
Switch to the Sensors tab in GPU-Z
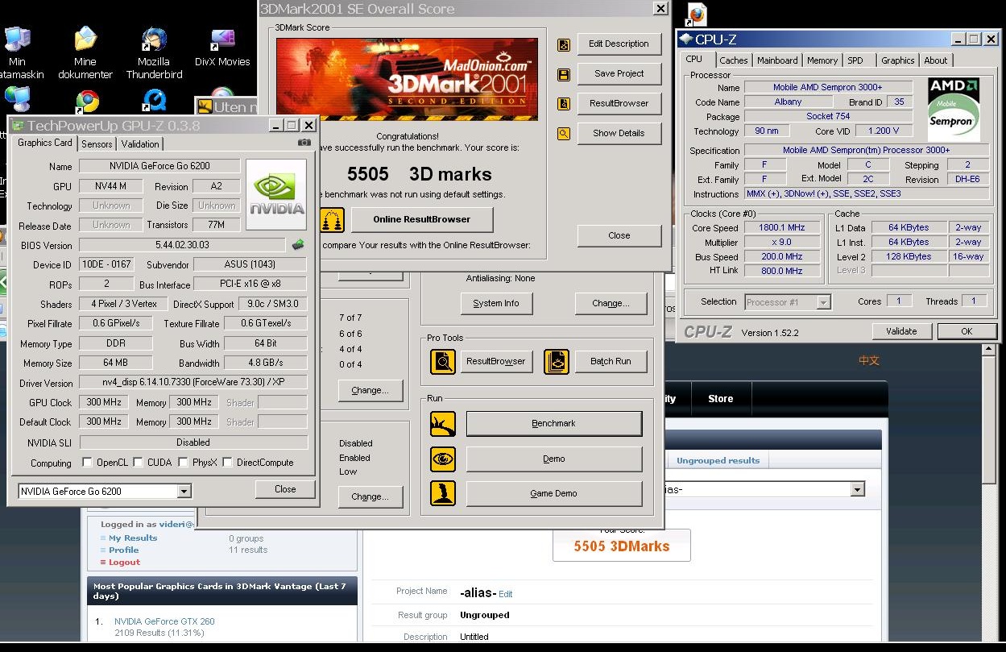[x=97, y=144]
